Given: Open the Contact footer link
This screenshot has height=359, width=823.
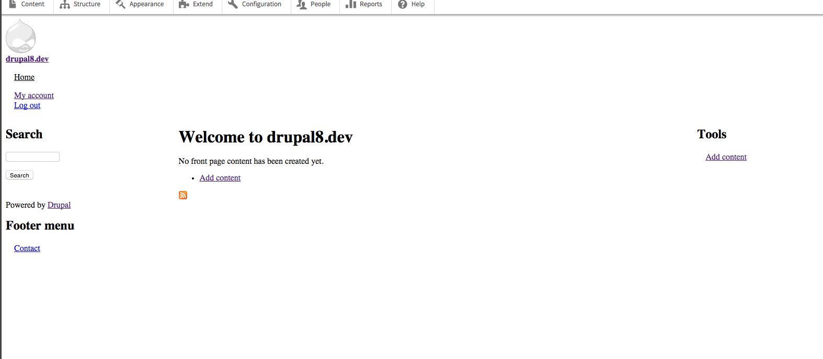Looking at the screenshot, I should click(27, 248).
